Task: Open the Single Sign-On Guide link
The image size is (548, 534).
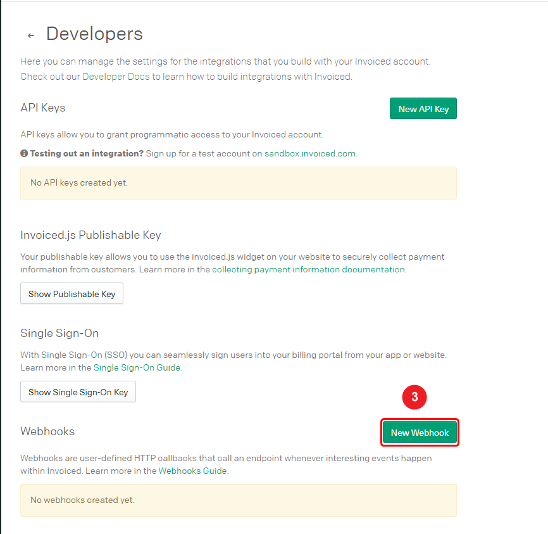Action: click(x=137, y=367)
